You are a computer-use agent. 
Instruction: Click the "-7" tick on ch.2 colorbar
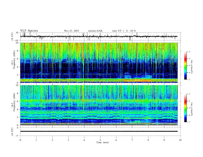pyautogui.click(x=189, y=122)
